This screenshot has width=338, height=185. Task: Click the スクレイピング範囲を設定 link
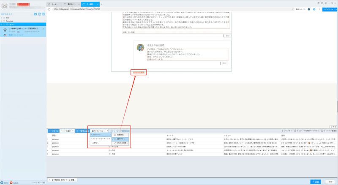120,131
